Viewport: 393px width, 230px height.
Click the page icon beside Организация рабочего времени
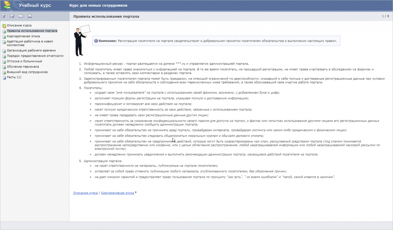point(4,51)
